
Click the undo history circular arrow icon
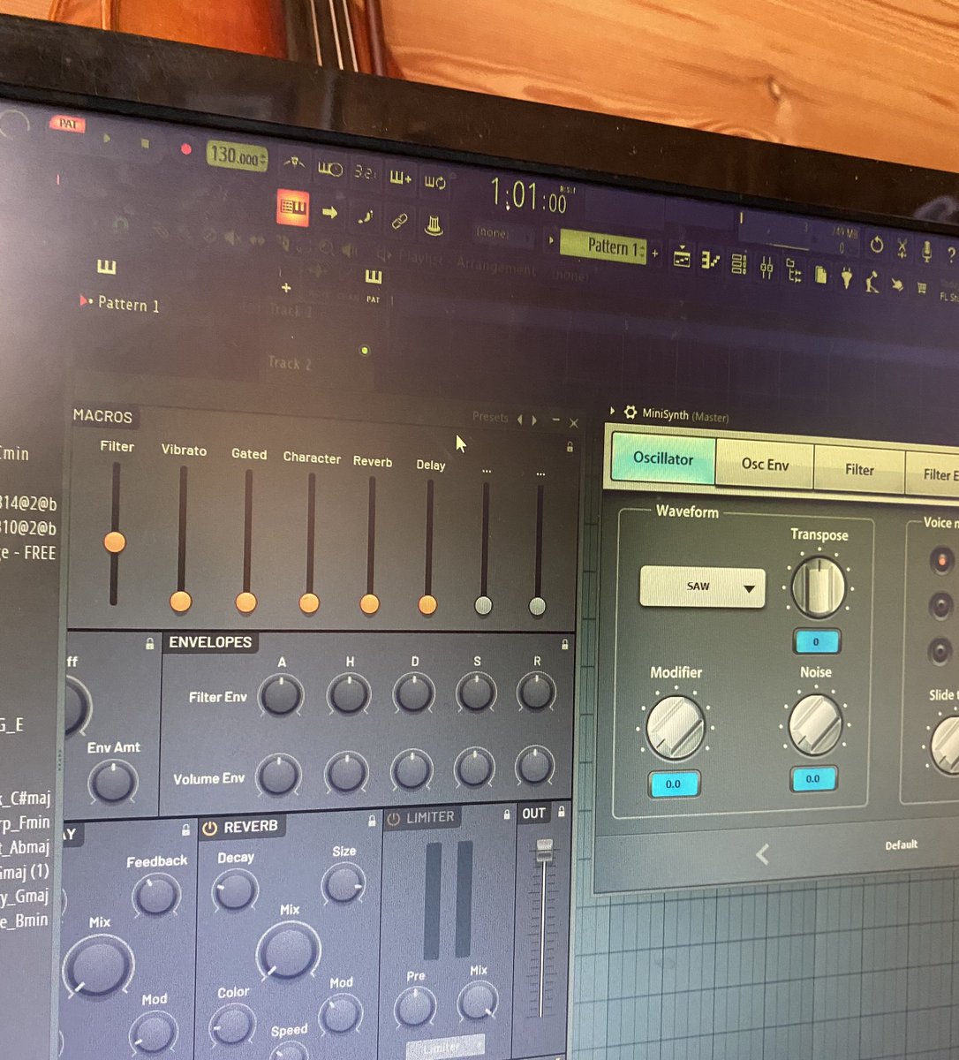coord(877,245)
